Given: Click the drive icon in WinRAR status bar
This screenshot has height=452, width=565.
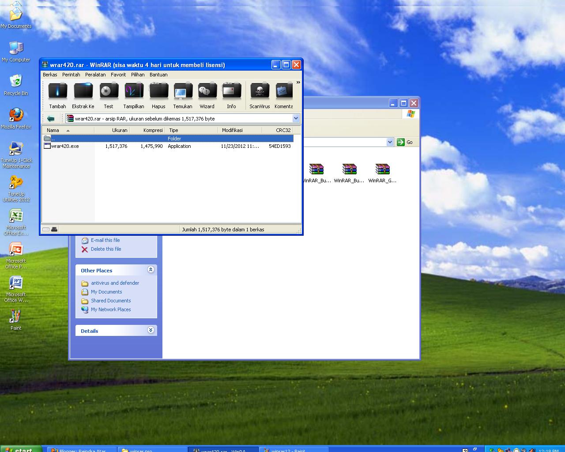Looking at the screenshot, I should (x=46, y=230).
